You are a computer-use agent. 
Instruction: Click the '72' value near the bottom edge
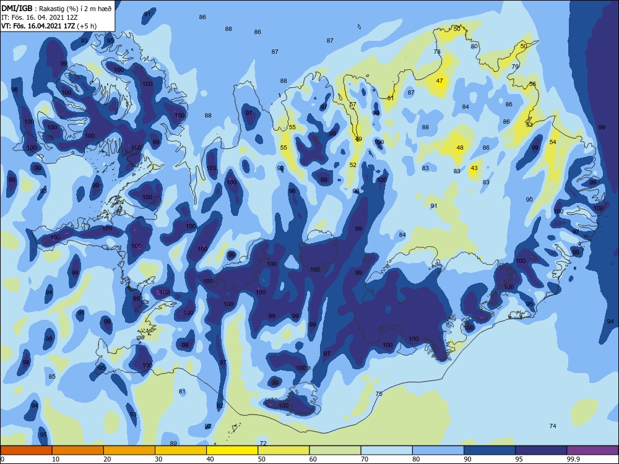click(263, 444)
